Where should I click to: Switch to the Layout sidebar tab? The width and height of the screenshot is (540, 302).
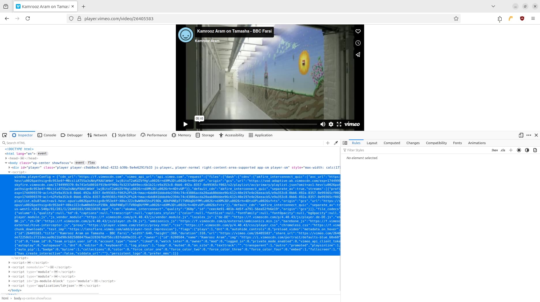[372, 143]
